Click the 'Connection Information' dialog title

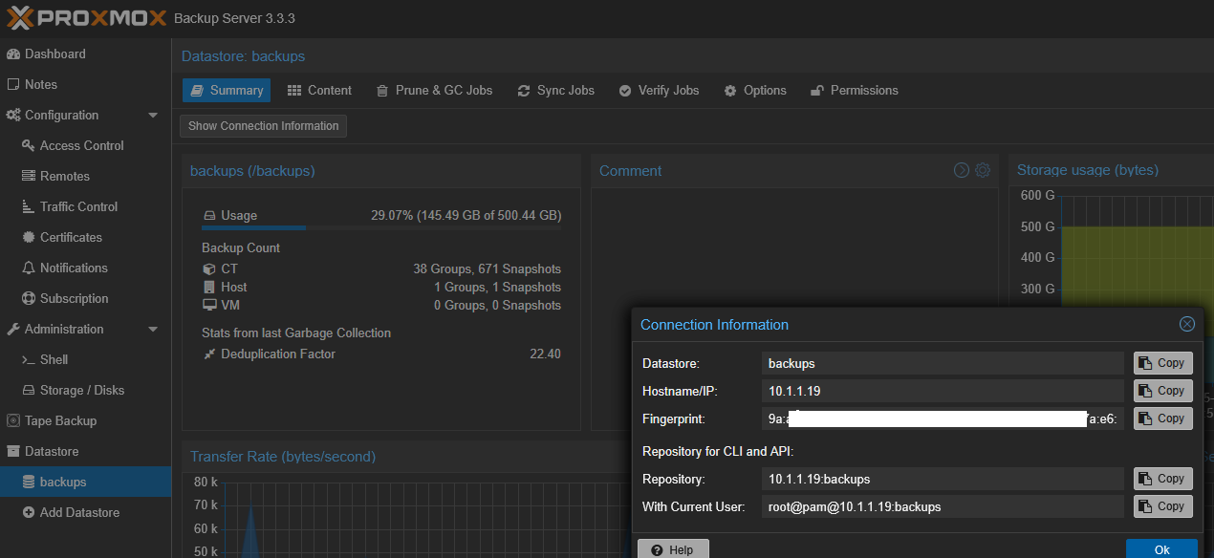tap(714, 324)
